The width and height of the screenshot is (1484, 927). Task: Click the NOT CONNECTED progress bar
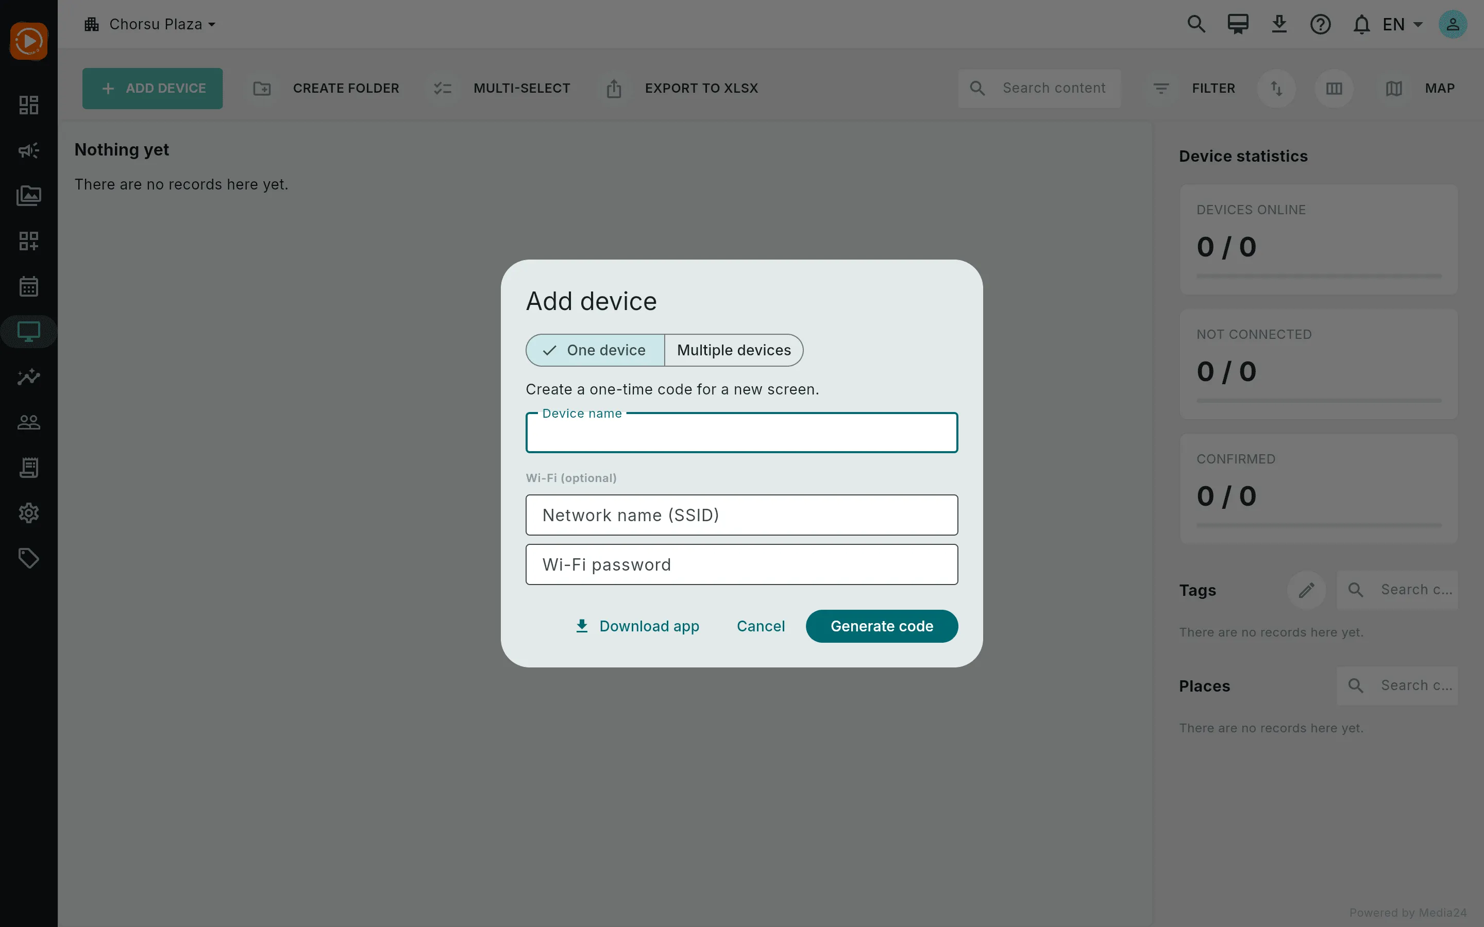tap(1319, 401)
